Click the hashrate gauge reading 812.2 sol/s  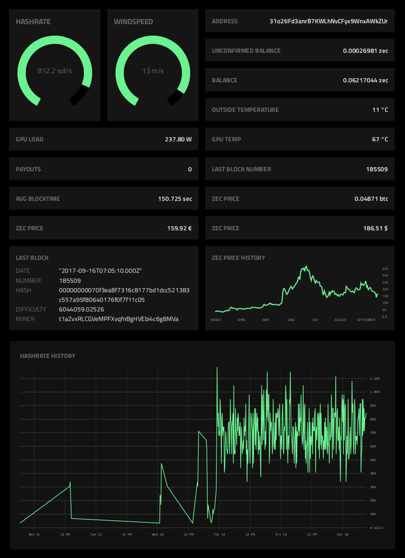55,70
